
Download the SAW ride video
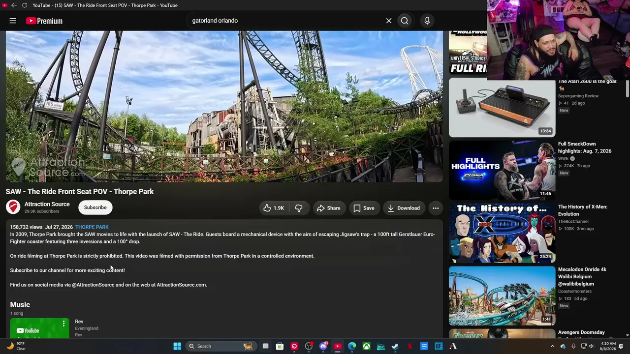click(404, 208)
